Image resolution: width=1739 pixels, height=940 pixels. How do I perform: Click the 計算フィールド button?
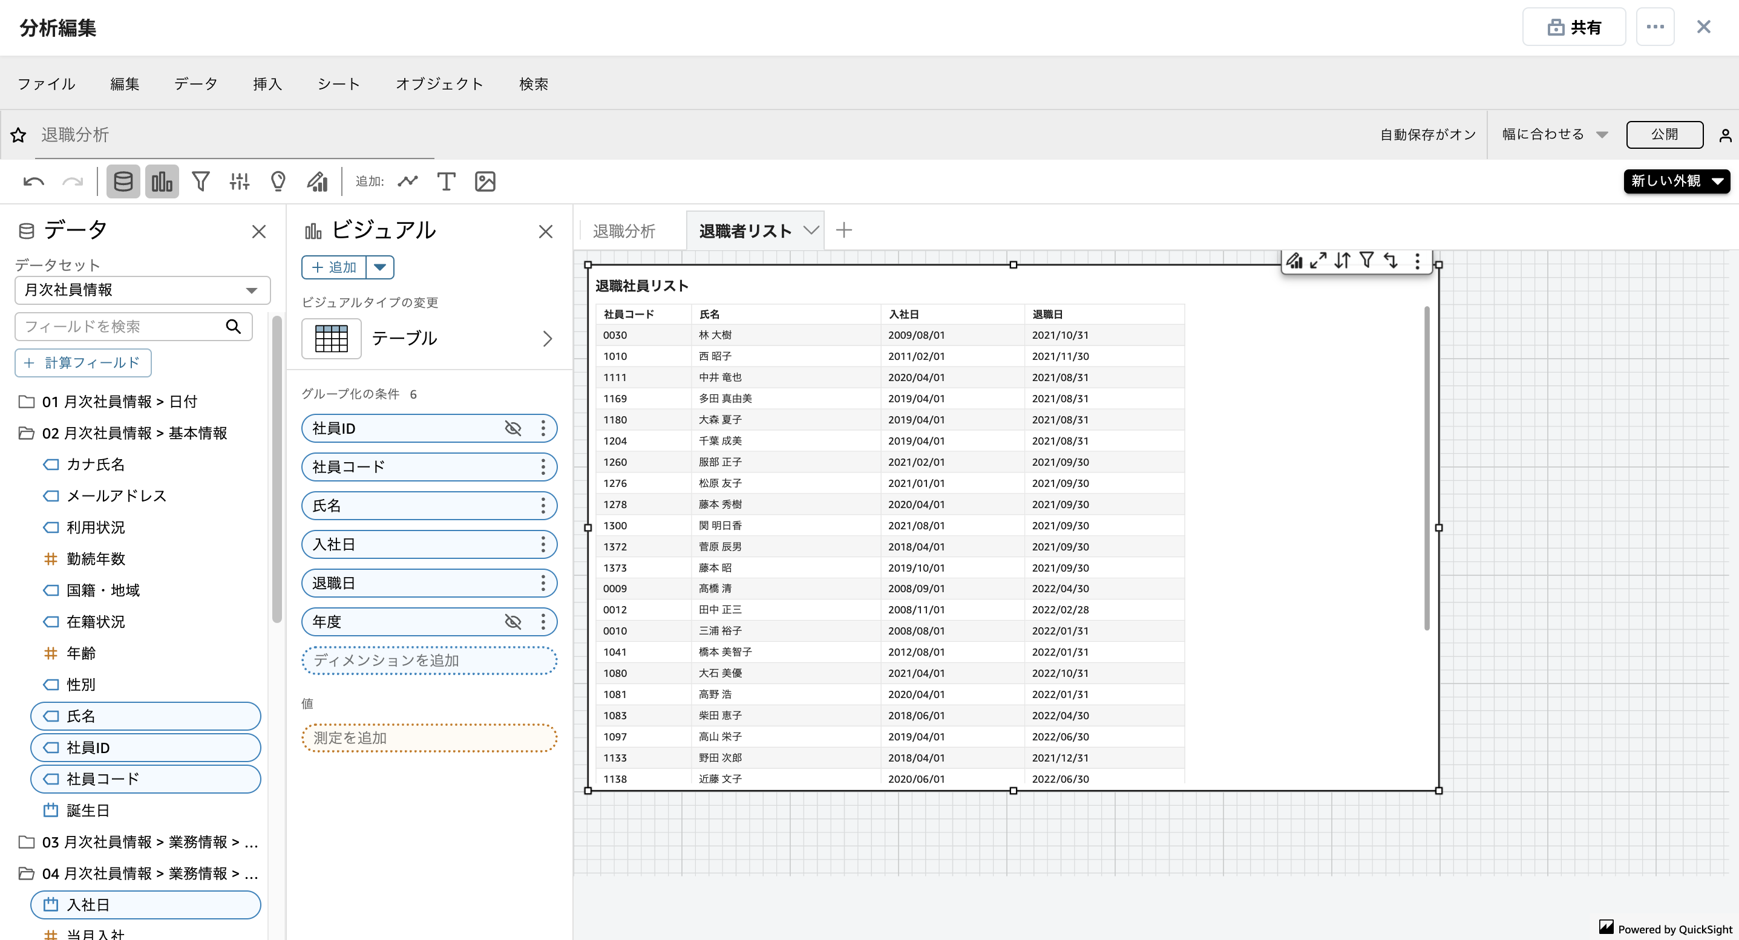[83, 363]
